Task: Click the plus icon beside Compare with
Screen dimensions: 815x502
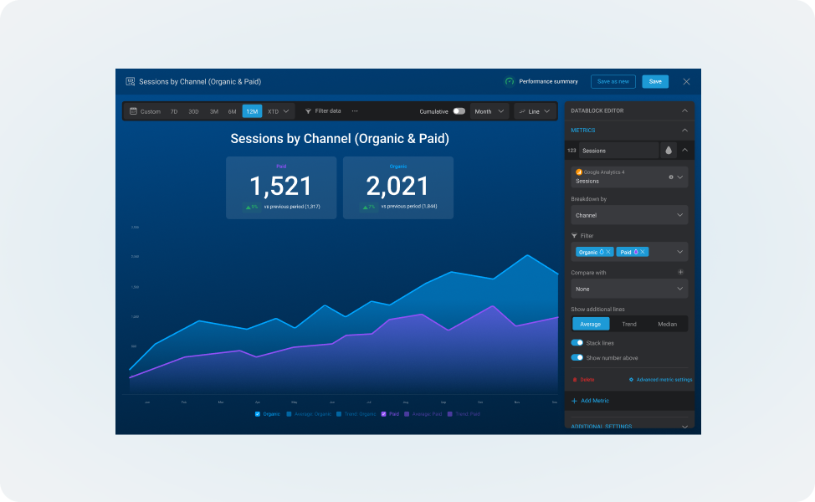Action: pyautogui.click(x=680, y=272)
